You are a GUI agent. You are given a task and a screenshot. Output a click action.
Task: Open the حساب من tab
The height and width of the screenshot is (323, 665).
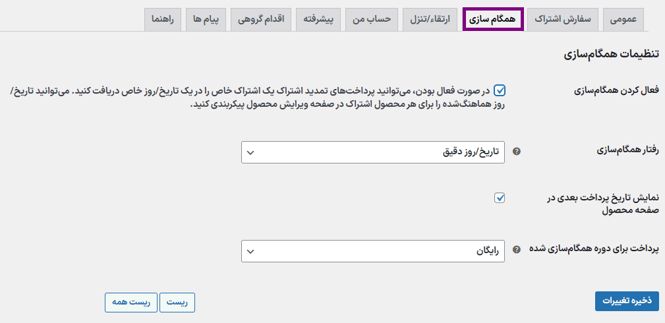(x=372, y=20)
